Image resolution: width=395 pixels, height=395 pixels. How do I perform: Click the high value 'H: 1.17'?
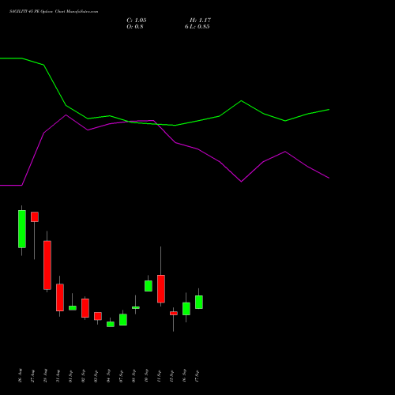point(200,21)
